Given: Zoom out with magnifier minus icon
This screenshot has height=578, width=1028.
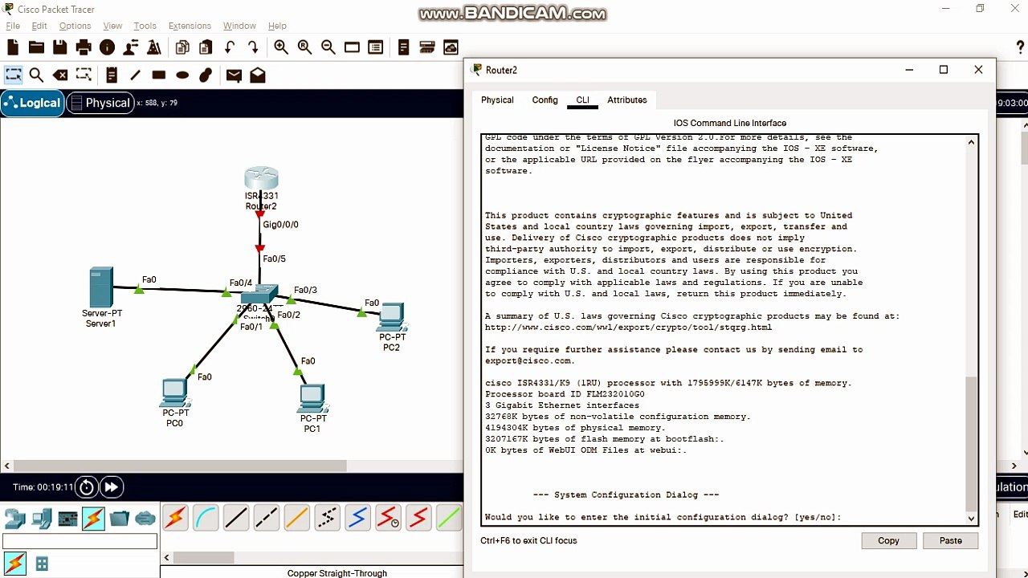Looking at the screenshot, I should point(328,47).
